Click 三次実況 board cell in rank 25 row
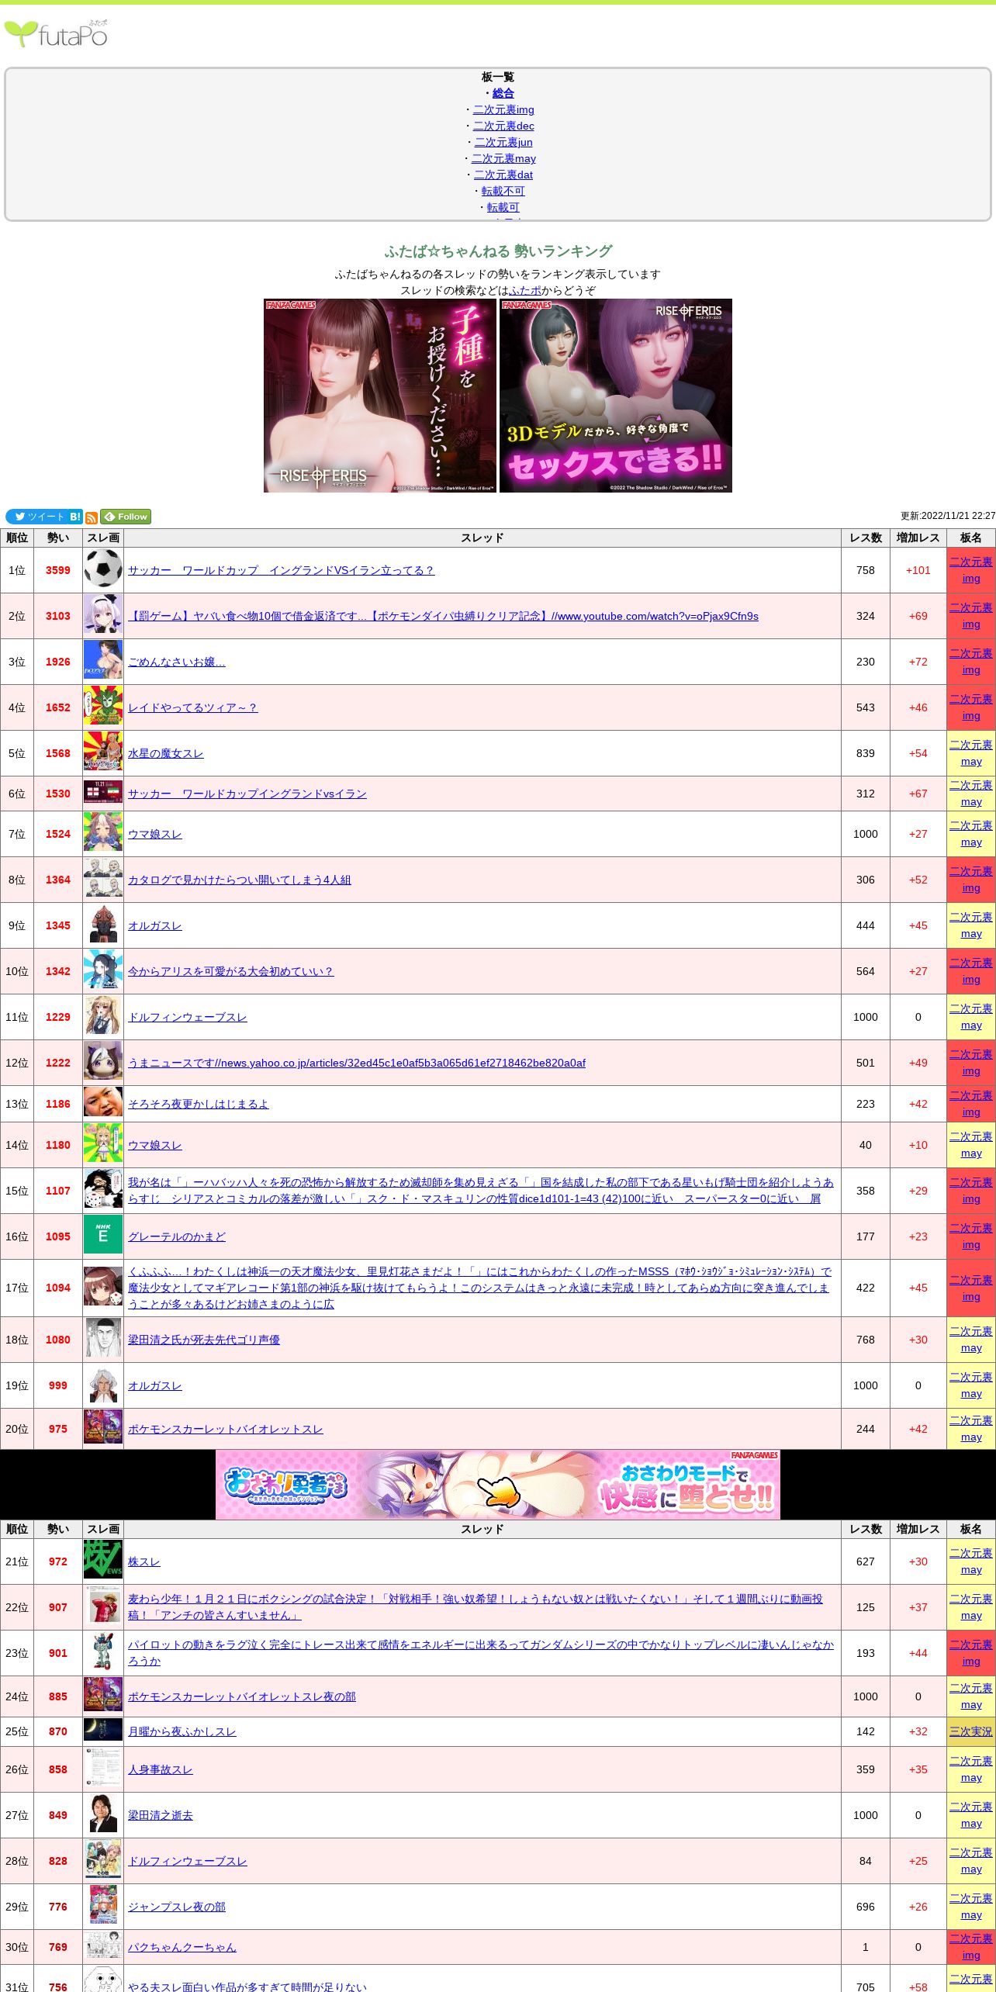 tap(971, 1731)
